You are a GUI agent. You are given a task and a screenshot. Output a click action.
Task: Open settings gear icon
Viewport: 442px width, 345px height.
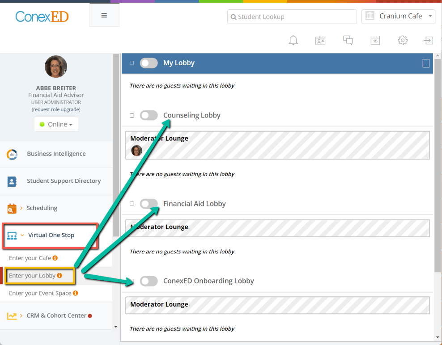click(403, 40)
